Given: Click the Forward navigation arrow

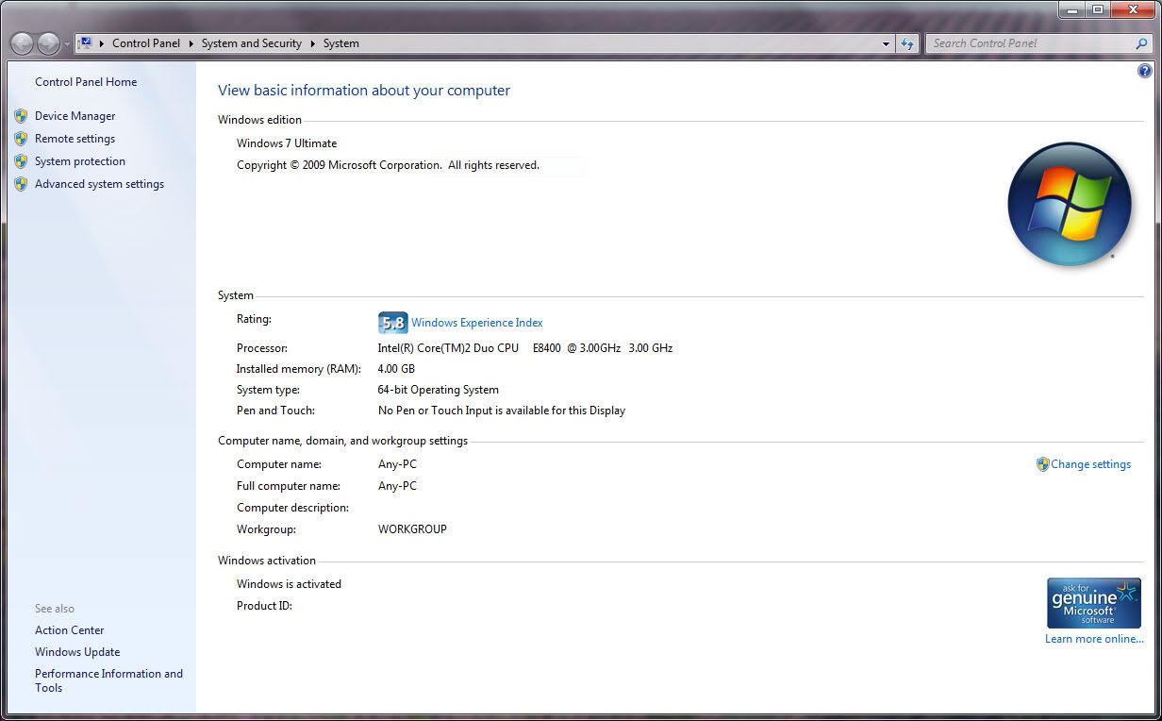Looking at the screenshot, I should click(48, 43).
